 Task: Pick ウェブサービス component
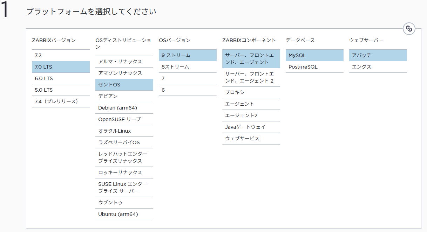tap(251, 139)
